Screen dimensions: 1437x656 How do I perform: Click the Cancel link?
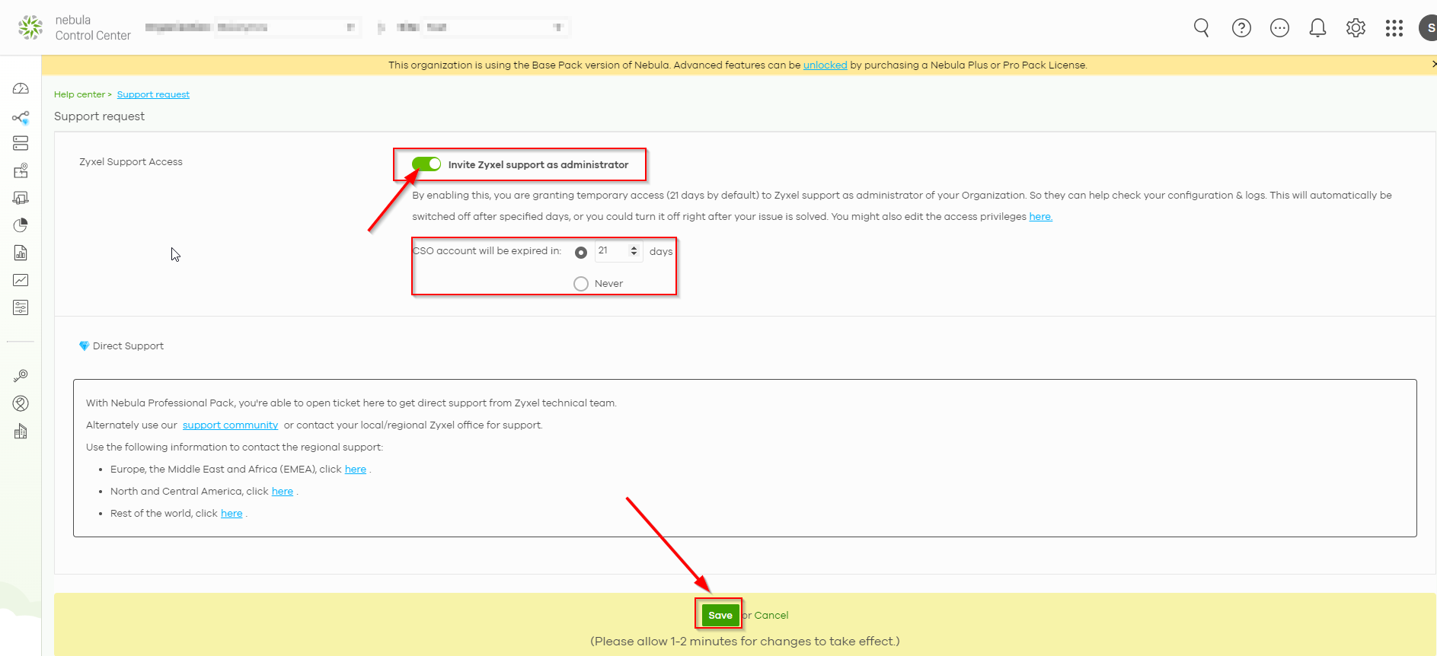(771, 615)
